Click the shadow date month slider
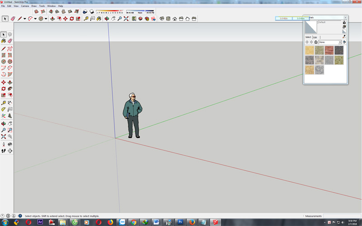 110,11
